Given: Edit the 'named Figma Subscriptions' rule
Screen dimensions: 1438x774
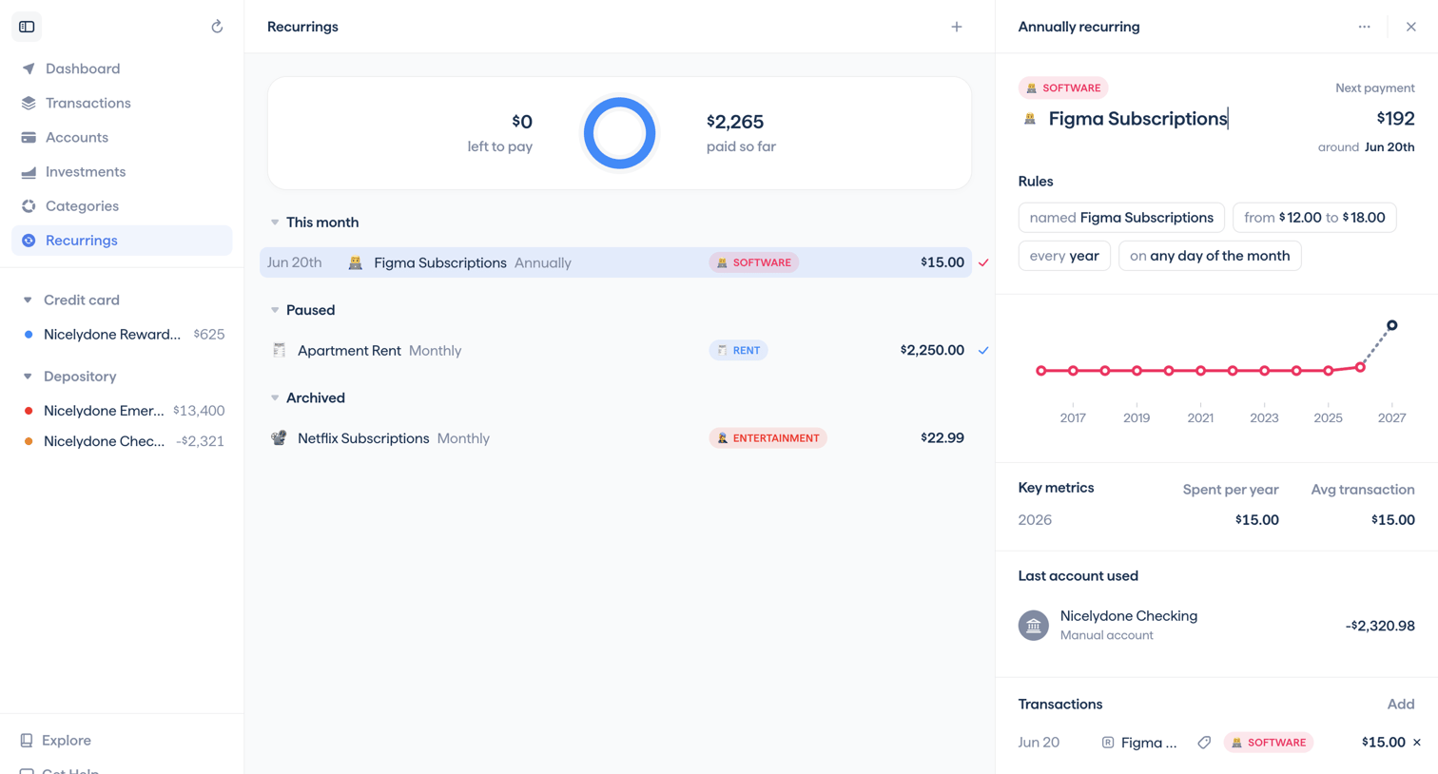Looking at the screenshot, I should [1121, 218].
